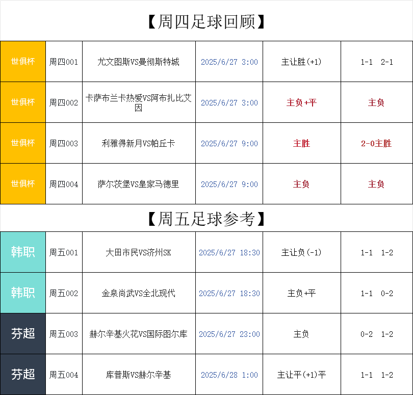Image resolution: width=413 pixels, height=395 pixels.
Task: Select the match 卡萨布兰卡热爱VS阿布扎比艾因
Action: [x=139, y=102]
